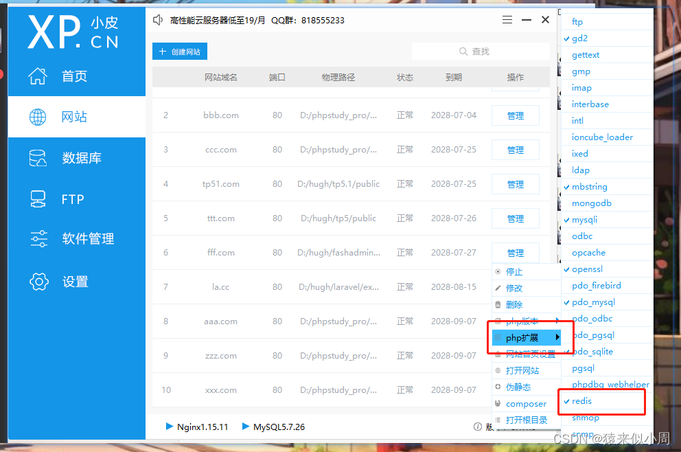Start MySQL5.7.26 via its play icon
This screenshot has height=452, width=681.
click(x=246, y=427)
